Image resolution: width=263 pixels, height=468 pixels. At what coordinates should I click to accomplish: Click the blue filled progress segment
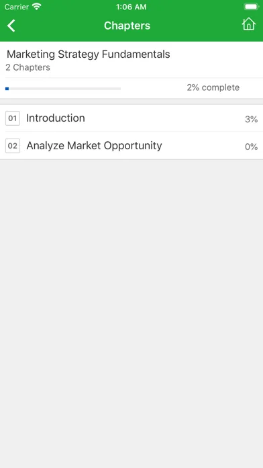pos(7,89)
